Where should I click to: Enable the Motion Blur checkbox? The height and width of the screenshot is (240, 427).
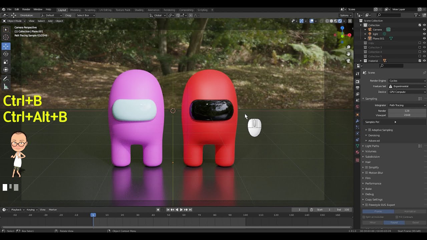point(367,173)
